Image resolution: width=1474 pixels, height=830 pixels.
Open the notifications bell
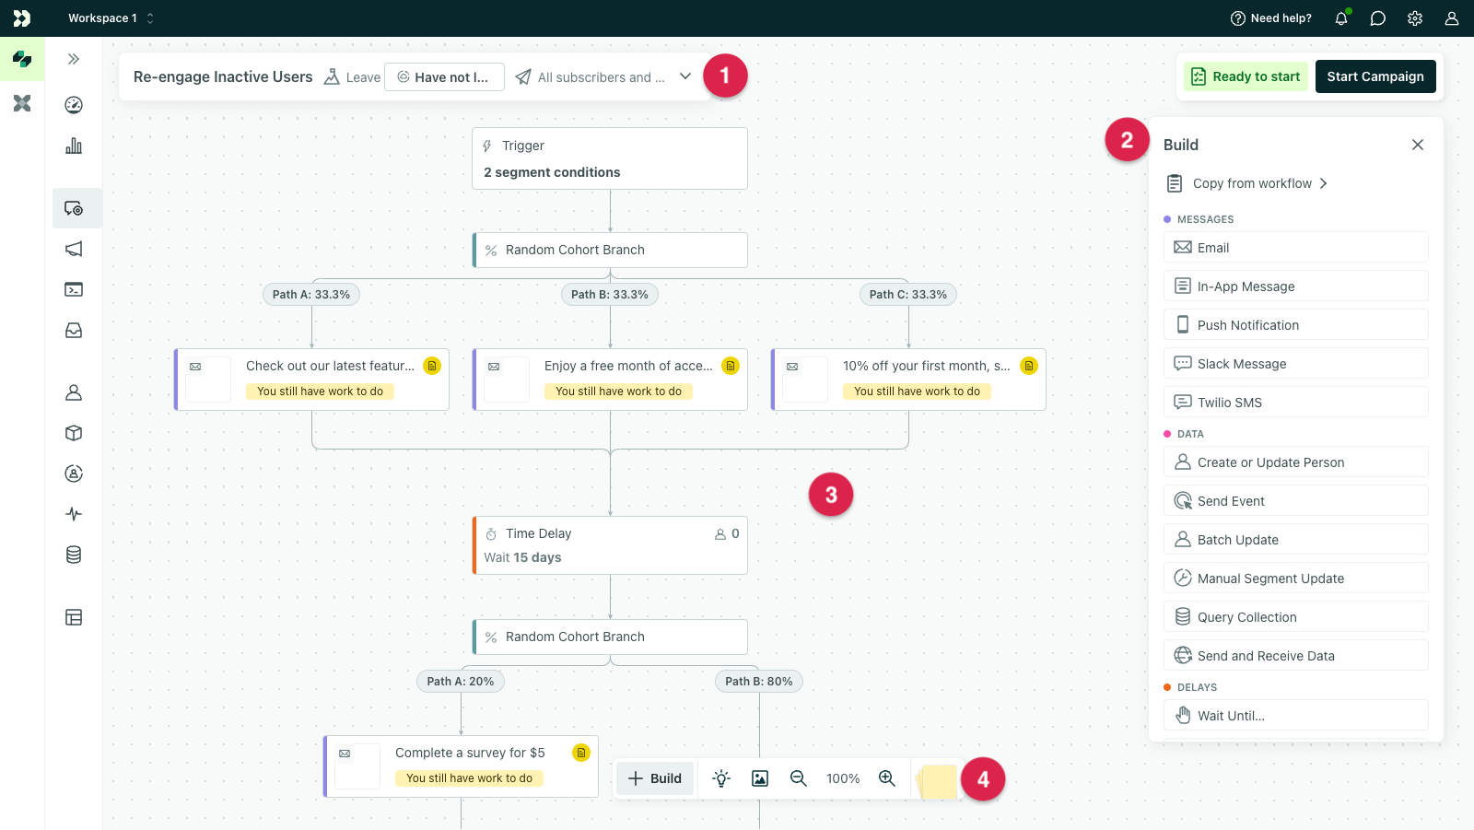coord(1341,18)
